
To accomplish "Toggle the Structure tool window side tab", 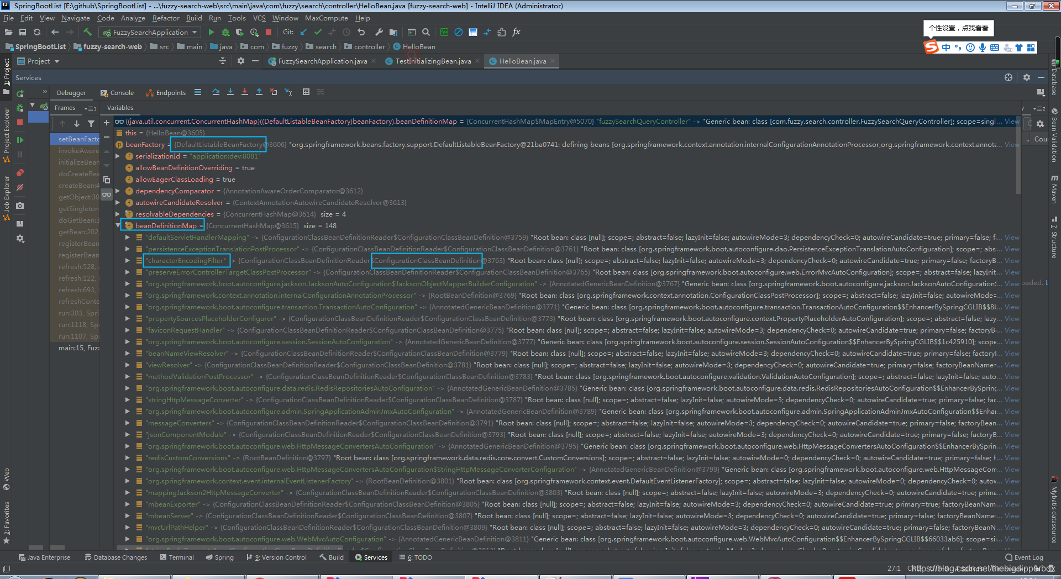I will point(1054,237).
